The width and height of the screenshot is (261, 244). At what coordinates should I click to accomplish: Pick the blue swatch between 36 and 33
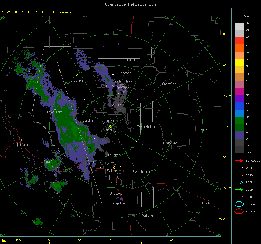coord(239,106)
